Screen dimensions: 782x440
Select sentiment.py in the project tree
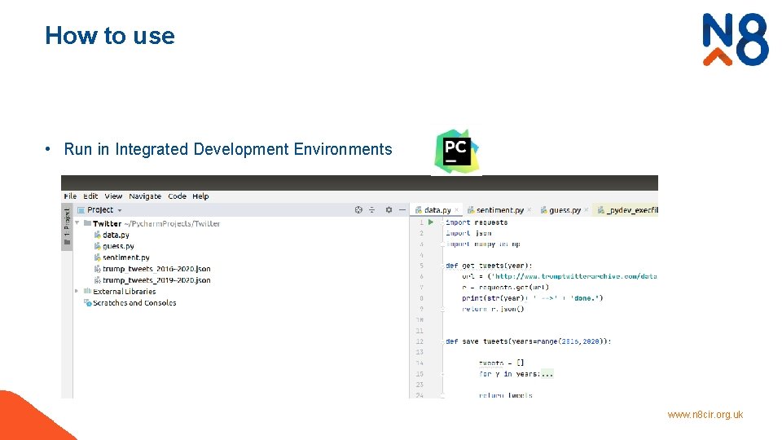coord(126,258)
